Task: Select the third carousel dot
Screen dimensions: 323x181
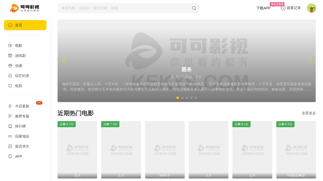Action: [x=187, y=98]
